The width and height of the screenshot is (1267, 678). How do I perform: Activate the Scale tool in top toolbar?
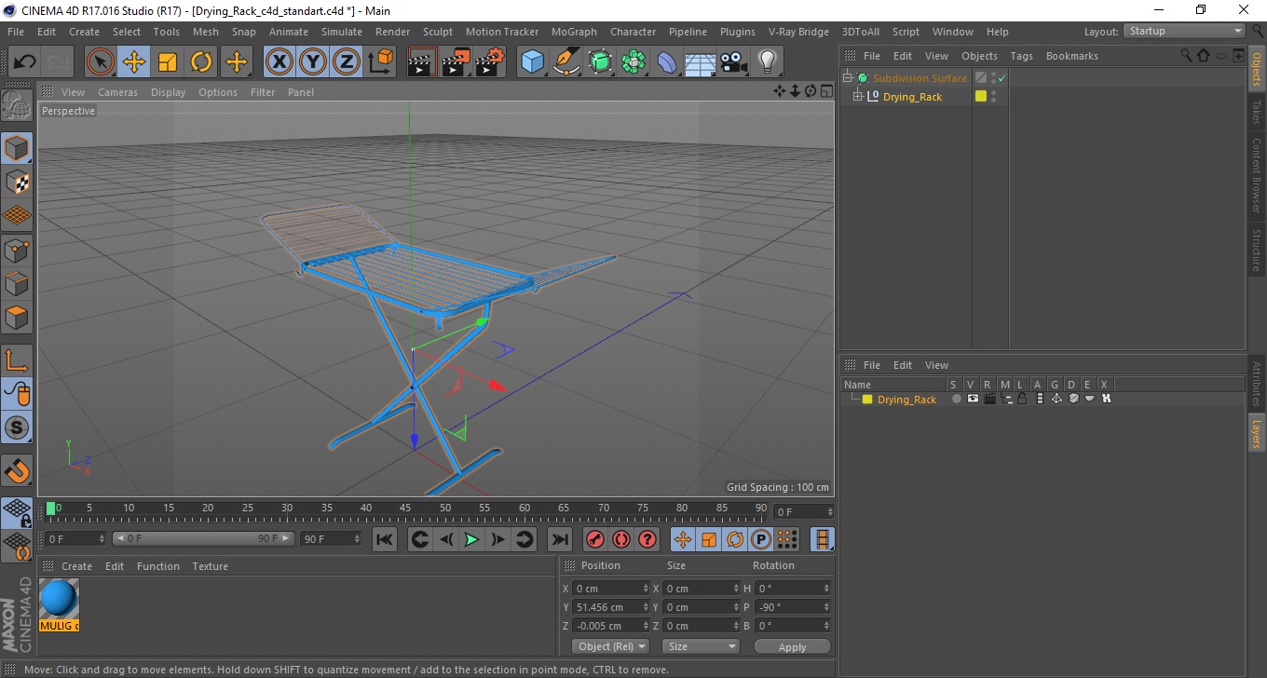tap(168, 62)
